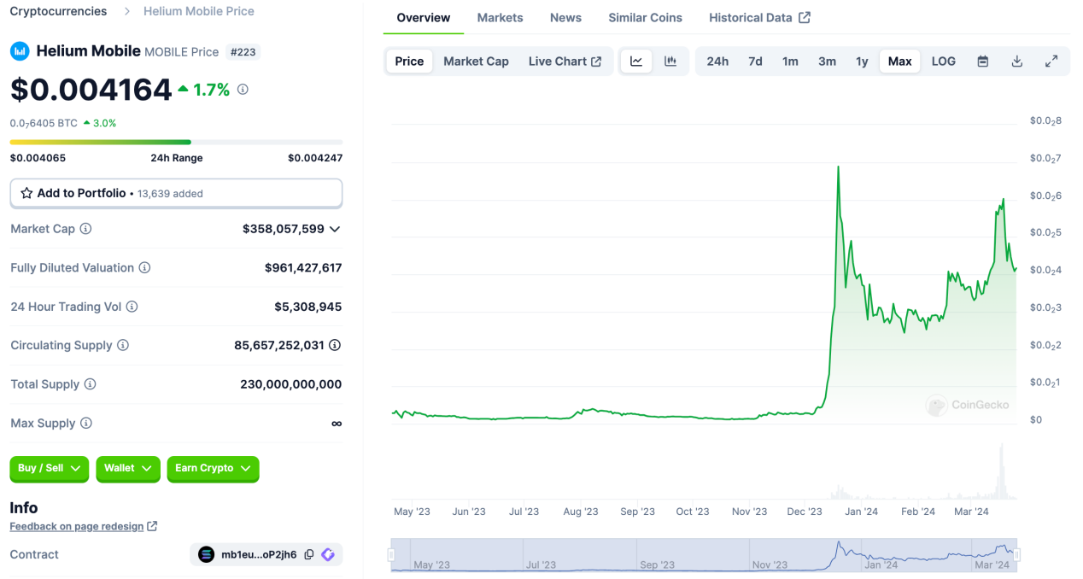Switch to the Markets tab

tap(500, 17)
